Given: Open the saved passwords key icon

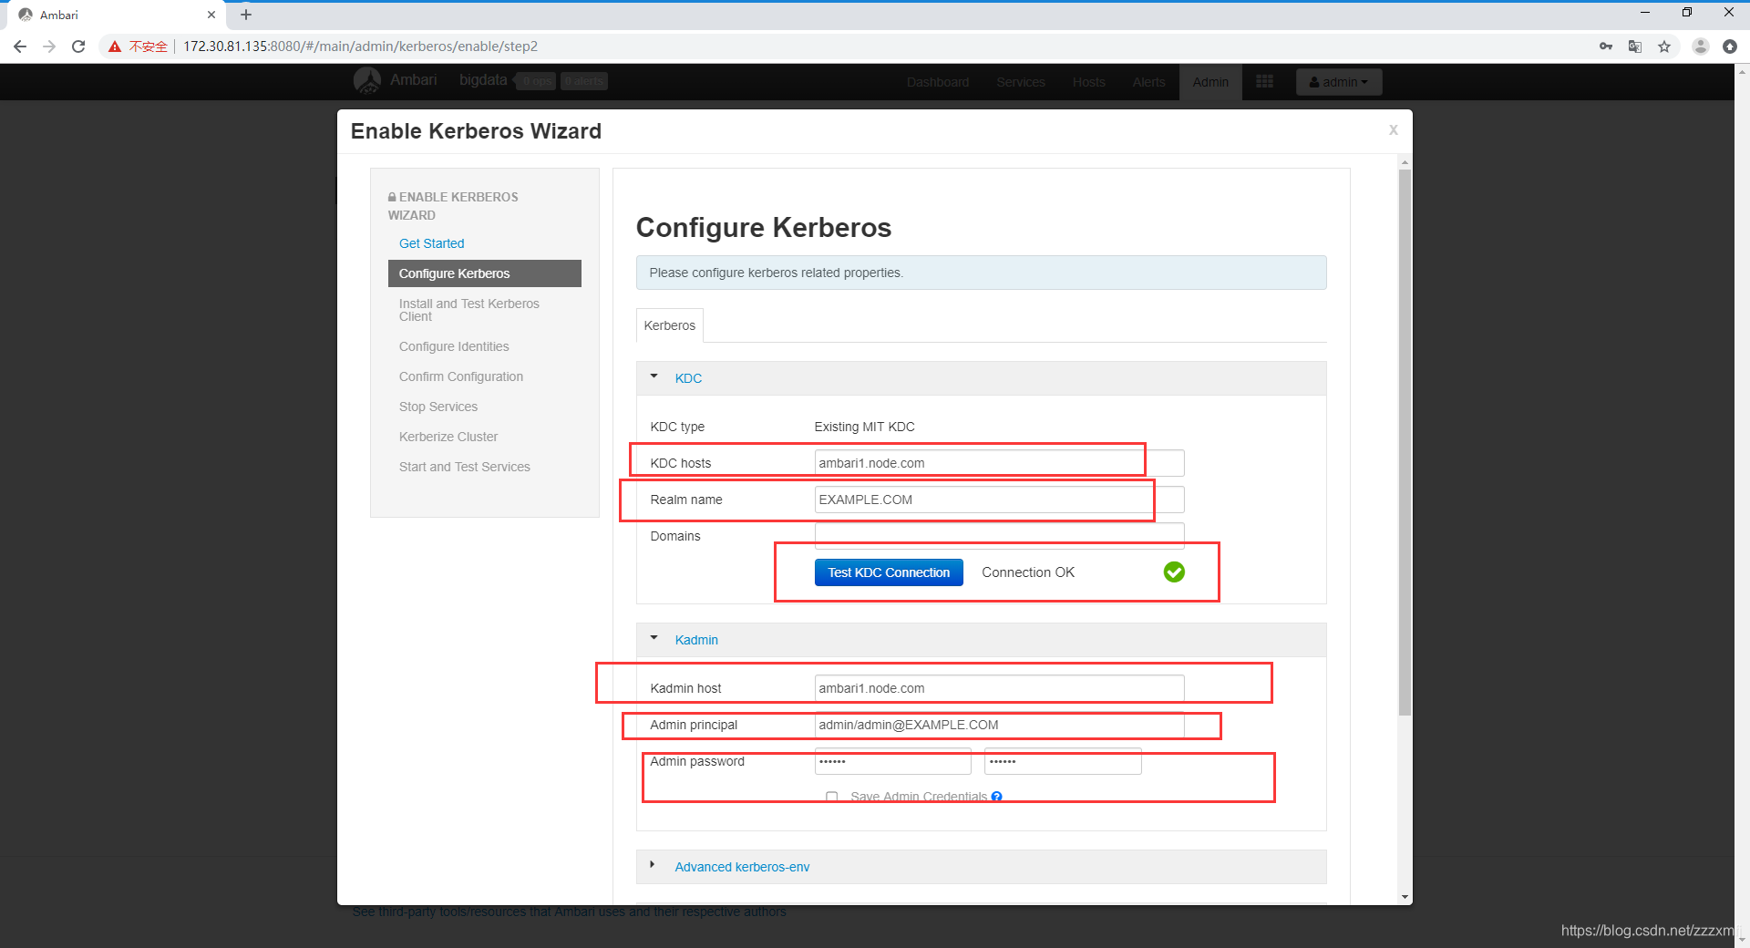Looking at the screenshot, I should pos(1606,46).
